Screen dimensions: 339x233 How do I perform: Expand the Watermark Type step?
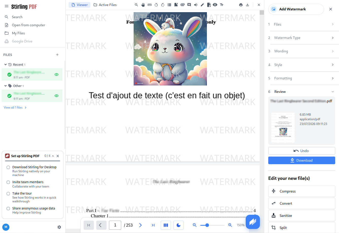click(302, 38)
